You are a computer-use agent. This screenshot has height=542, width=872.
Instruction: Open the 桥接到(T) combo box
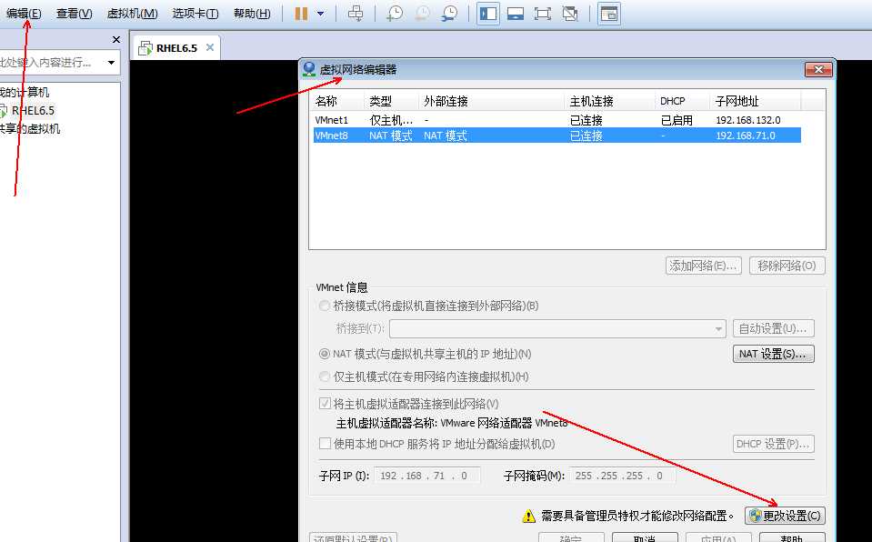click(557, 329)
